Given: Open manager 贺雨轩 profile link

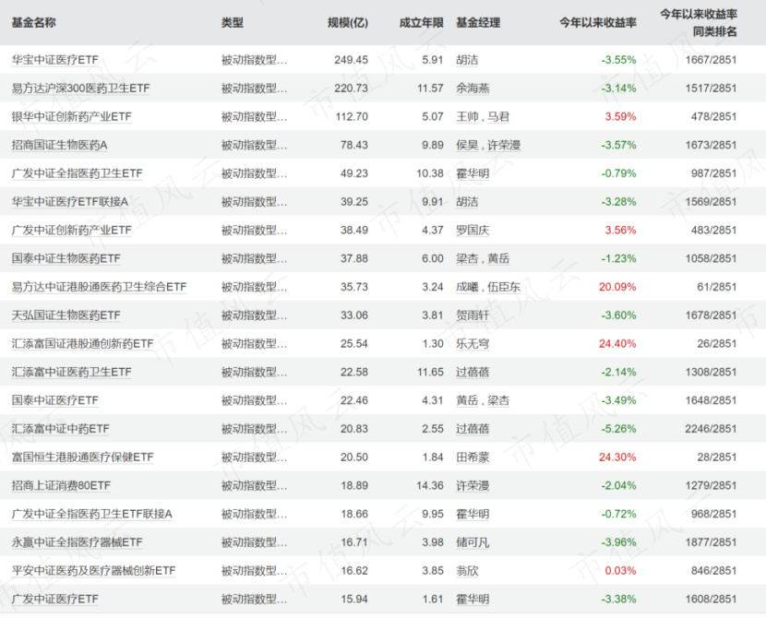Looking at the screenshot, I should (473, 315).
